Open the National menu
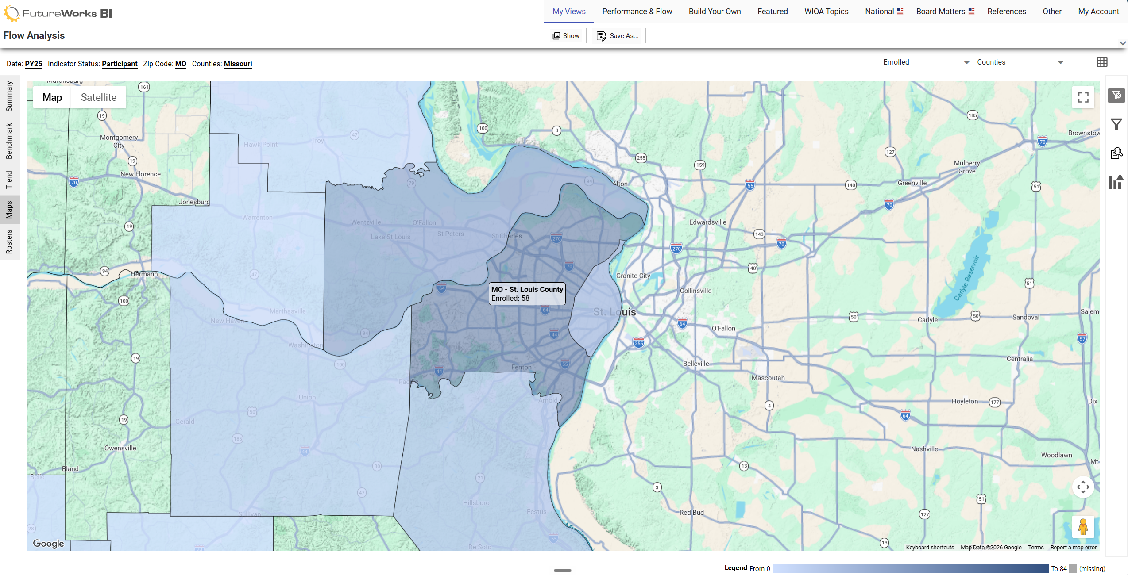Image resolution: width=1128 pixels, height=575 pixels. (x=884, y=11)
